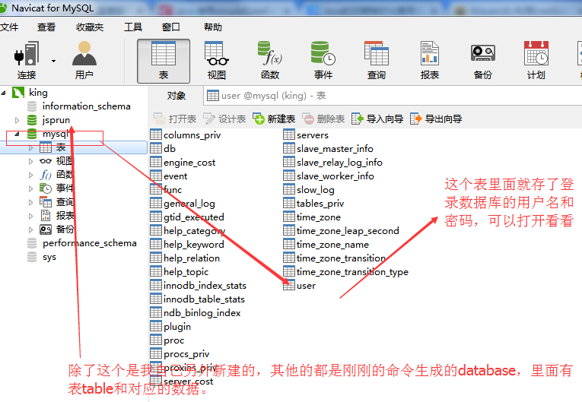Switch to the user @mysql (king) tab

266,96
